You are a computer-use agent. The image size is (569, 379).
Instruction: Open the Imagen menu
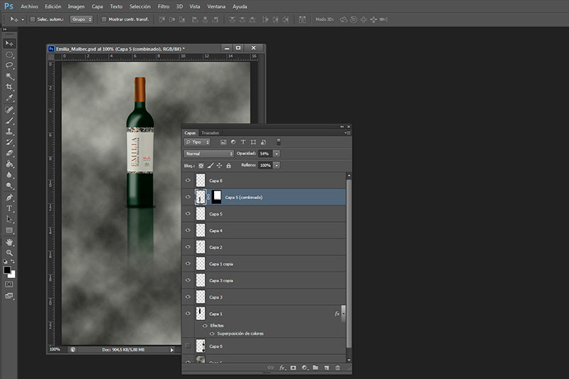pos(76,6)
